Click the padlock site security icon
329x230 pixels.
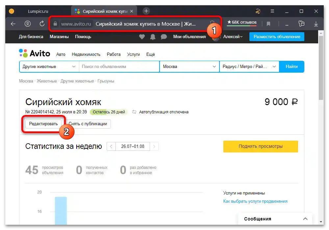pyautogui.click(x=55, y=24)
